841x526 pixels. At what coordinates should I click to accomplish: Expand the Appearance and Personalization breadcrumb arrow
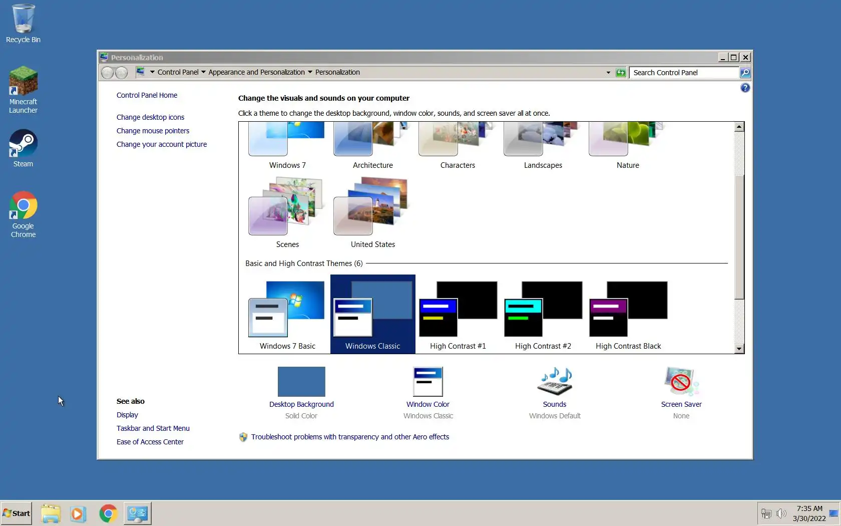point(310,72)
